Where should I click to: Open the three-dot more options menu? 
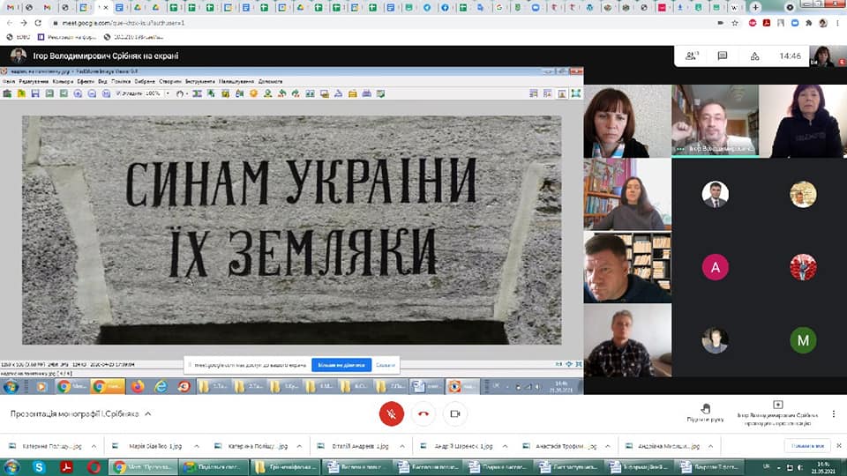832,413
